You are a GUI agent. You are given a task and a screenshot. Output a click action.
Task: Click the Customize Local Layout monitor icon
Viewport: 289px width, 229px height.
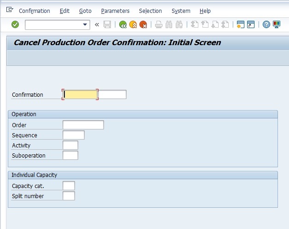tap(277, 24)
